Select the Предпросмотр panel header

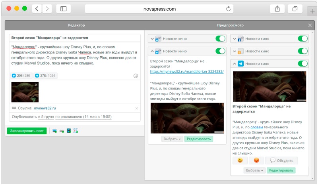230,25
